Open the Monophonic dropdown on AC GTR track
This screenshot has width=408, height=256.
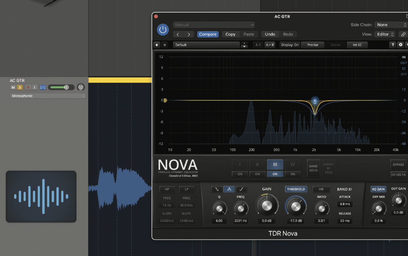(48, 96)
